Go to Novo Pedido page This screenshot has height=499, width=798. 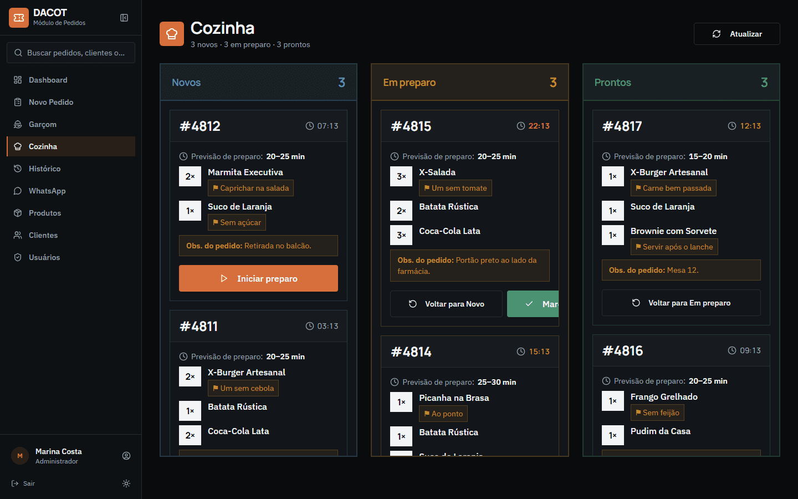(71, 102)
